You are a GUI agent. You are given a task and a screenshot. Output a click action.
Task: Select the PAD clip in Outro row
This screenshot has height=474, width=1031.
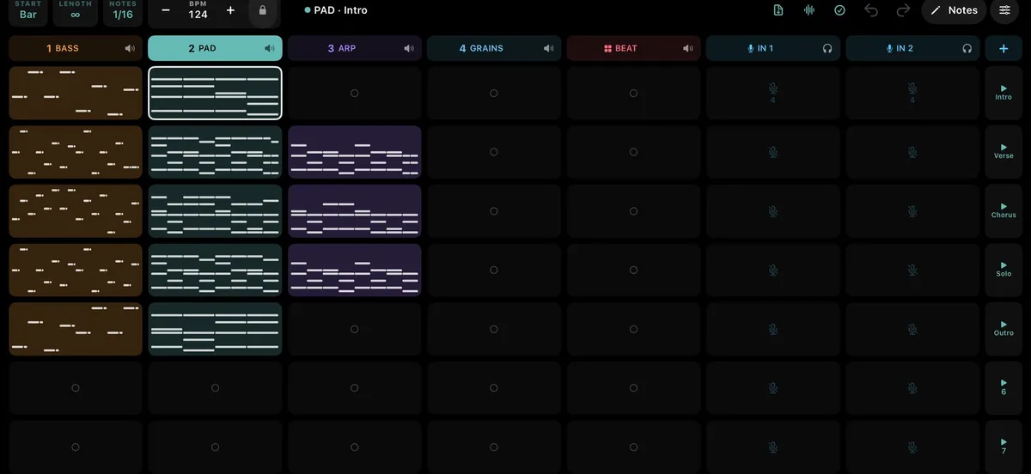(x=215, y=328)
